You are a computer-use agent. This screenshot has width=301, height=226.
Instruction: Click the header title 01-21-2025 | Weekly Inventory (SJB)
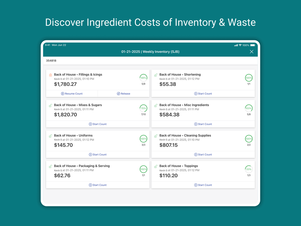point(150,52)
